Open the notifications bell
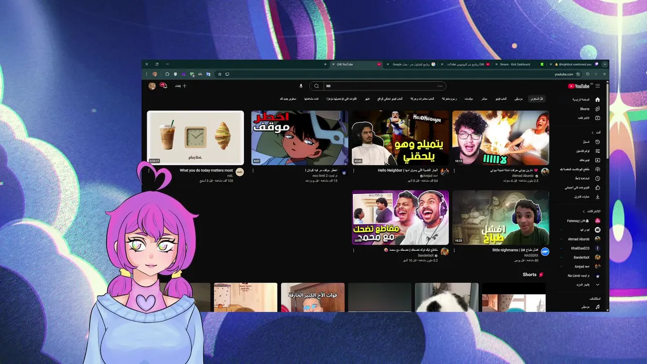Screen dimensions: 647x364 [164, 86]
